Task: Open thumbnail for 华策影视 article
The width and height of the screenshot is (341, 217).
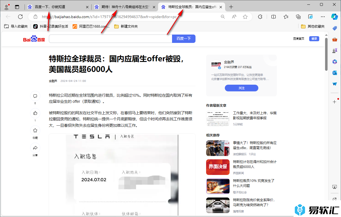Action: point(218,119)
